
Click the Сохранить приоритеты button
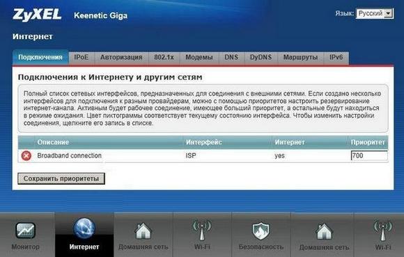point(61,178)
